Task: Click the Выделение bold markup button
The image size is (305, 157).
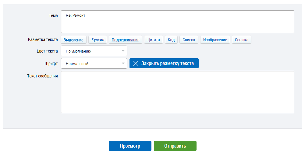Action: pos(73,40)
